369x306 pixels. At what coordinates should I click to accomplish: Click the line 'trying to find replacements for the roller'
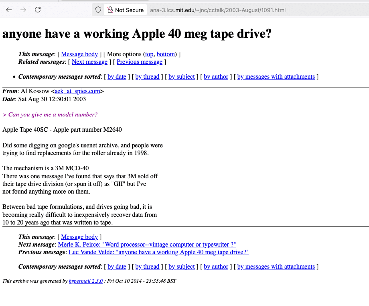(x=75, y=153)
